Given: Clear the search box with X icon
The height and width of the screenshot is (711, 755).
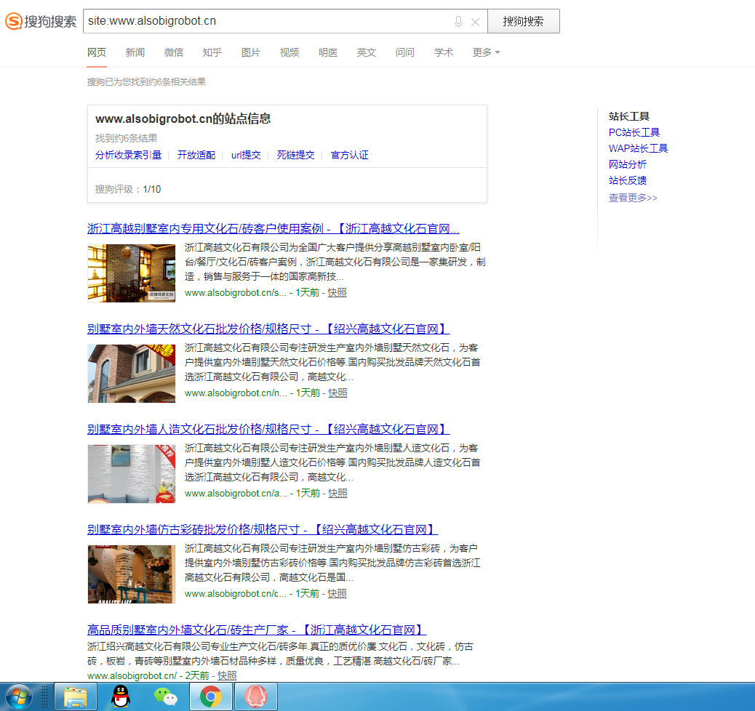Looking at the screenshot, I should click(475, 22).
